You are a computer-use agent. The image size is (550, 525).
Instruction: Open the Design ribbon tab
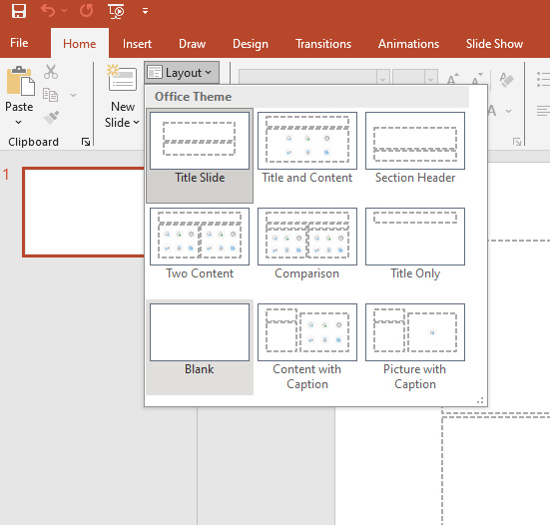point(251,44)
